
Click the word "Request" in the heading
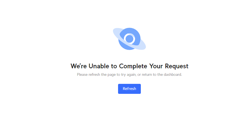tap(176, 66)
